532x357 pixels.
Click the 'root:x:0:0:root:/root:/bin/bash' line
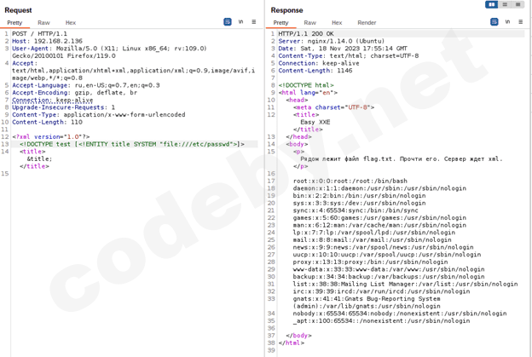tap(350, 181)
